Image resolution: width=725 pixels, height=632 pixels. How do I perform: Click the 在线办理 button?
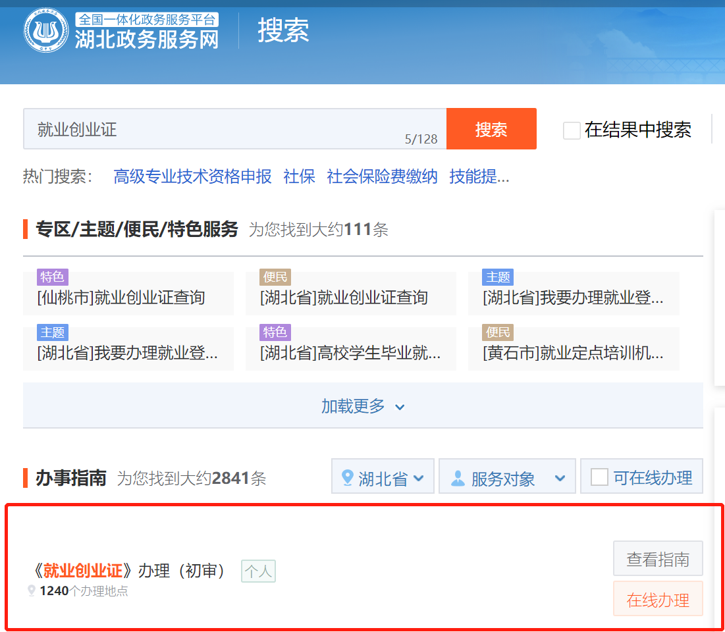[x=657, y=599]
